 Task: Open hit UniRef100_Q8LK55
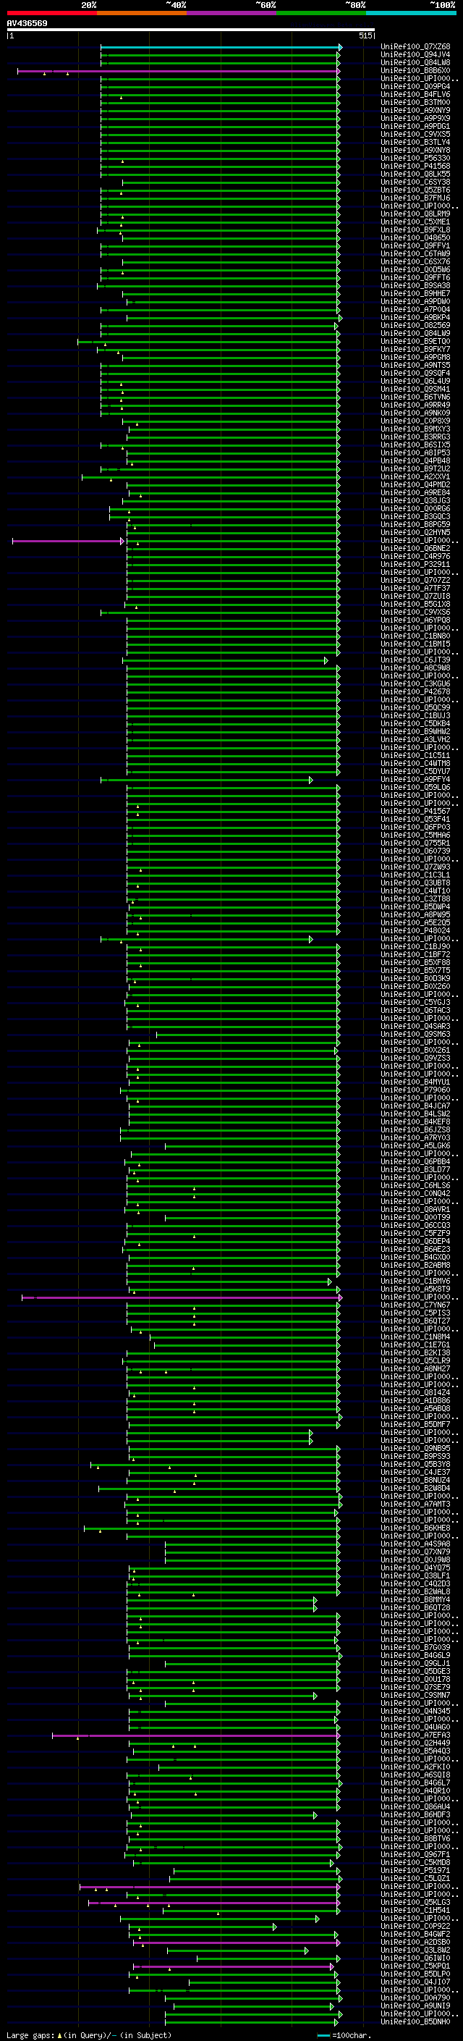pyautogui.click(x=415, y=174)
